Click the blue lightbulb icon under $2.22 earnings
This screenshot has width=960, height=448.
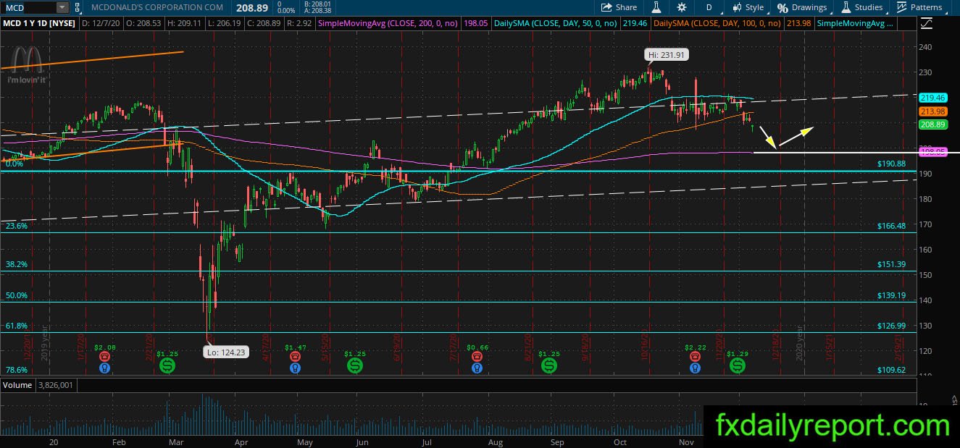tap(695, 368)
